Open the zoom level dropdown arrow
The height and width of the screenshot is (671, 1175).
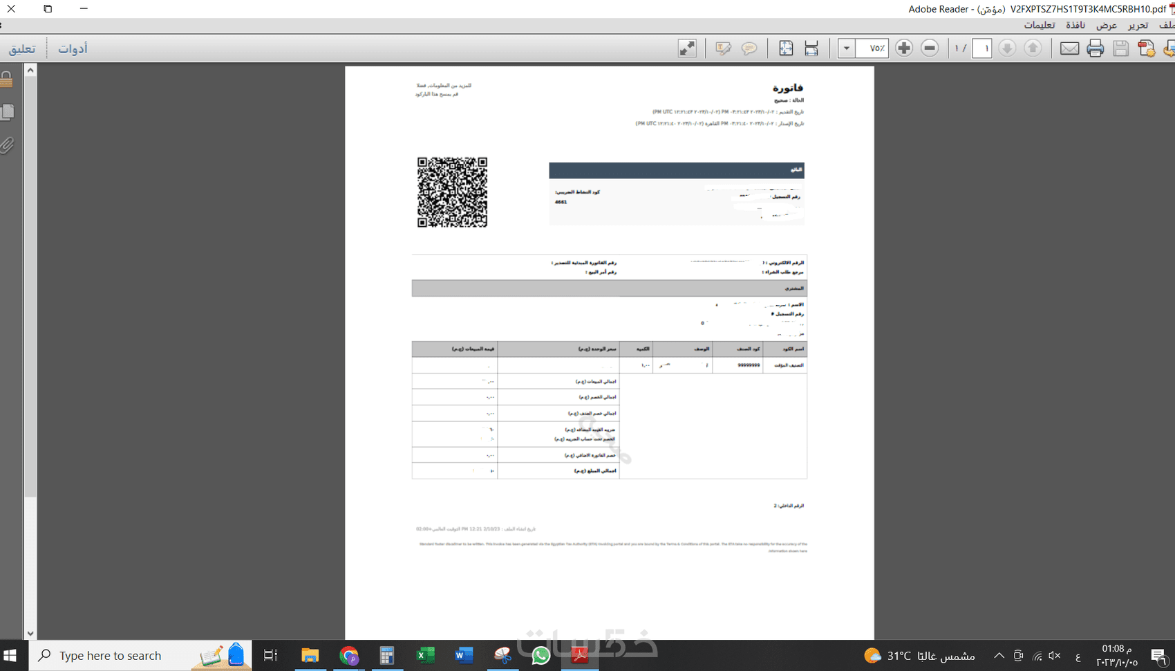click(846, 48)
